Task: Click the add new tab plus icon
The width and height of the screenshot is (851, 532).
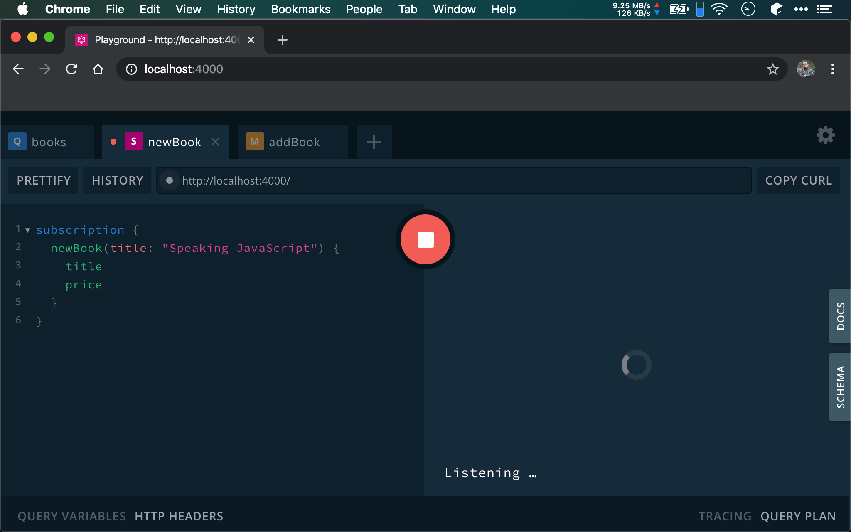Action: point(373,142)
